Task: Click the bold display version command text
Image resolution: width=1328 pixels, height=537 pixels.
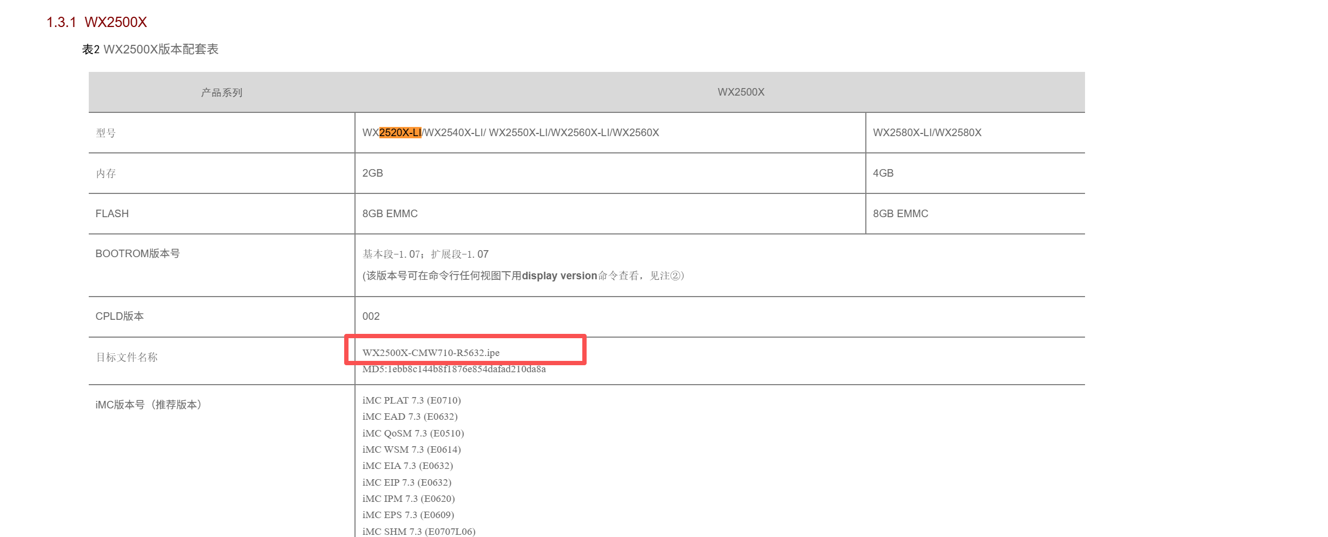Action: 559,276
